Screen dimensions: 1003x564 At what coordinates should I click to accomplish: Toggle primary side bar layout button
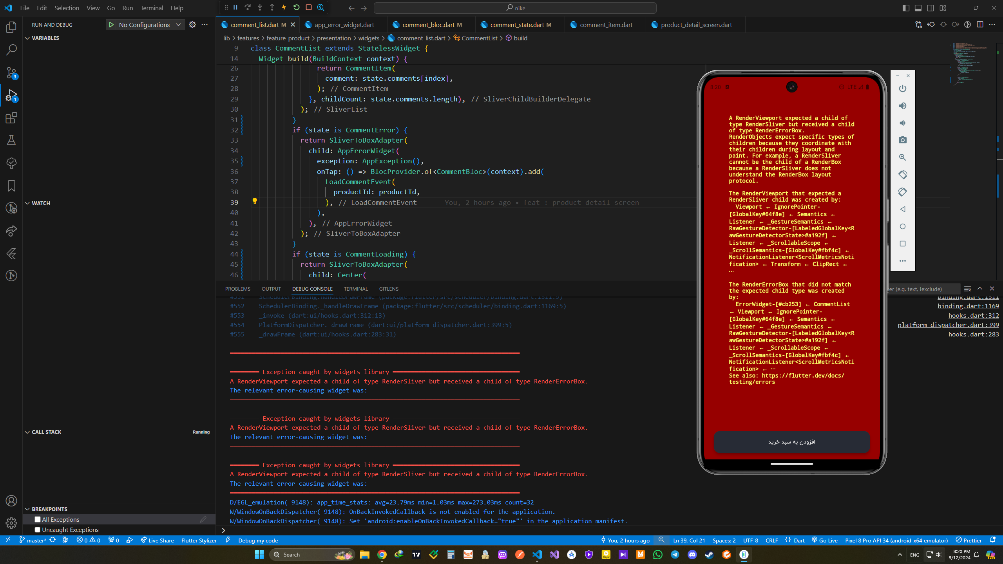906,8
